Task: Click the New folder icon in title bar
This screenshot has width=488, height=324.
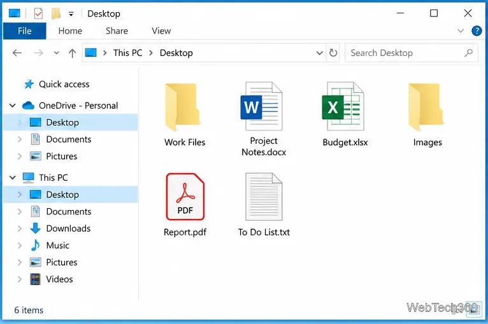Action: (x=56, y=13)
